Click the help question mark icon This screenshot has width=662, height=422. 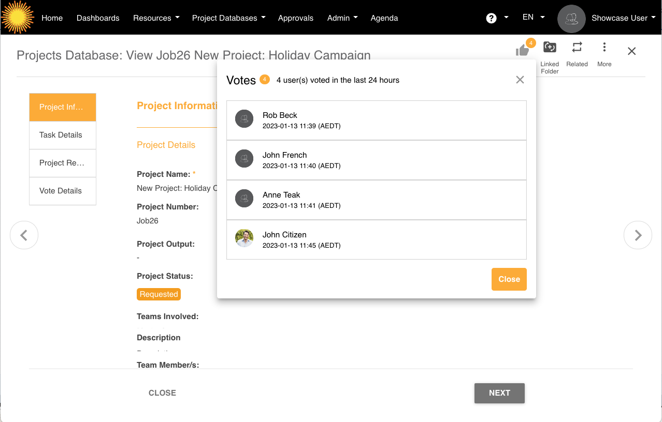(x=492, y=18)
